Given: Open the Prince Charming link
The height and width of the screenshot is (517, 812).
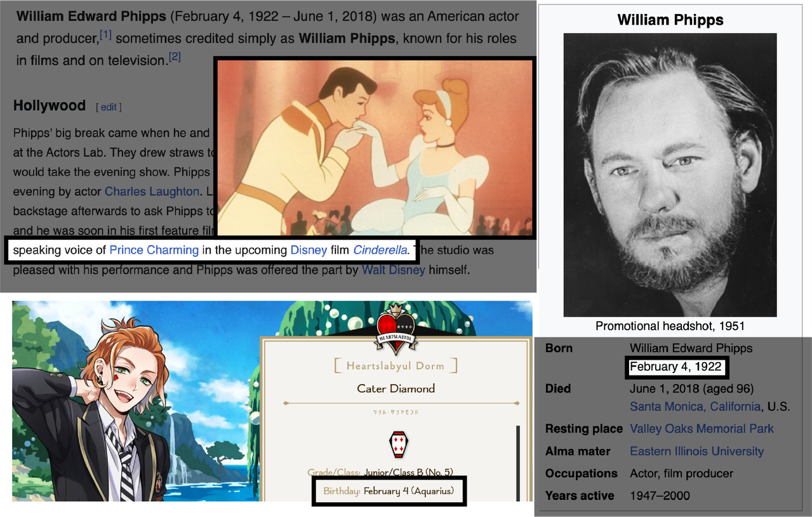Looking at the screenshot, I should 154,250.
